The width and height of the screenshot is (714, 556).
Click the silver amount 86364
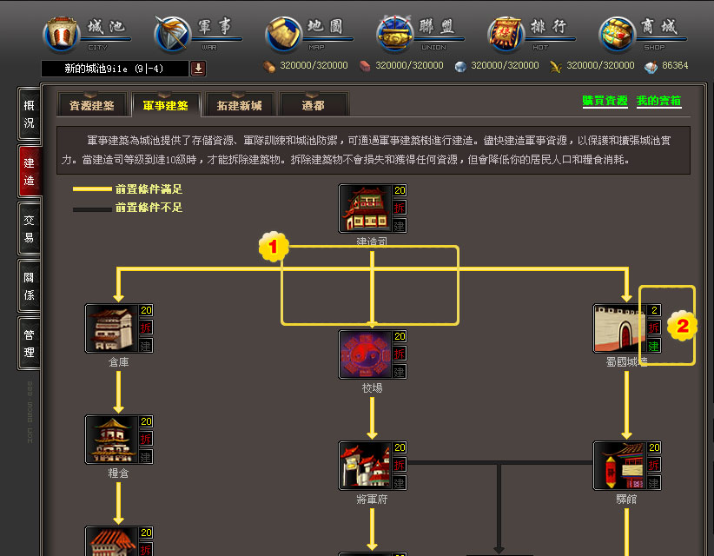pos(675,65)
